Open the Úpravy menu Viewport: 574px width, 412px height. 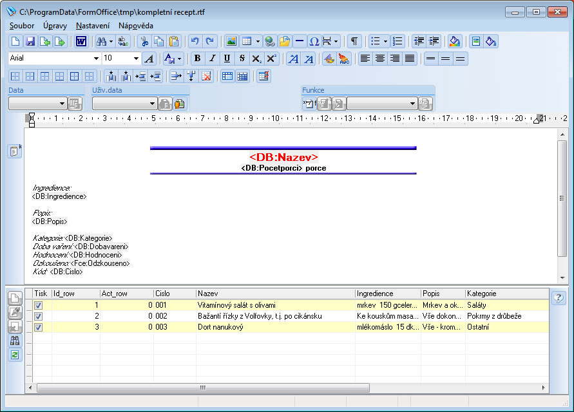click(x=55, y=26)
